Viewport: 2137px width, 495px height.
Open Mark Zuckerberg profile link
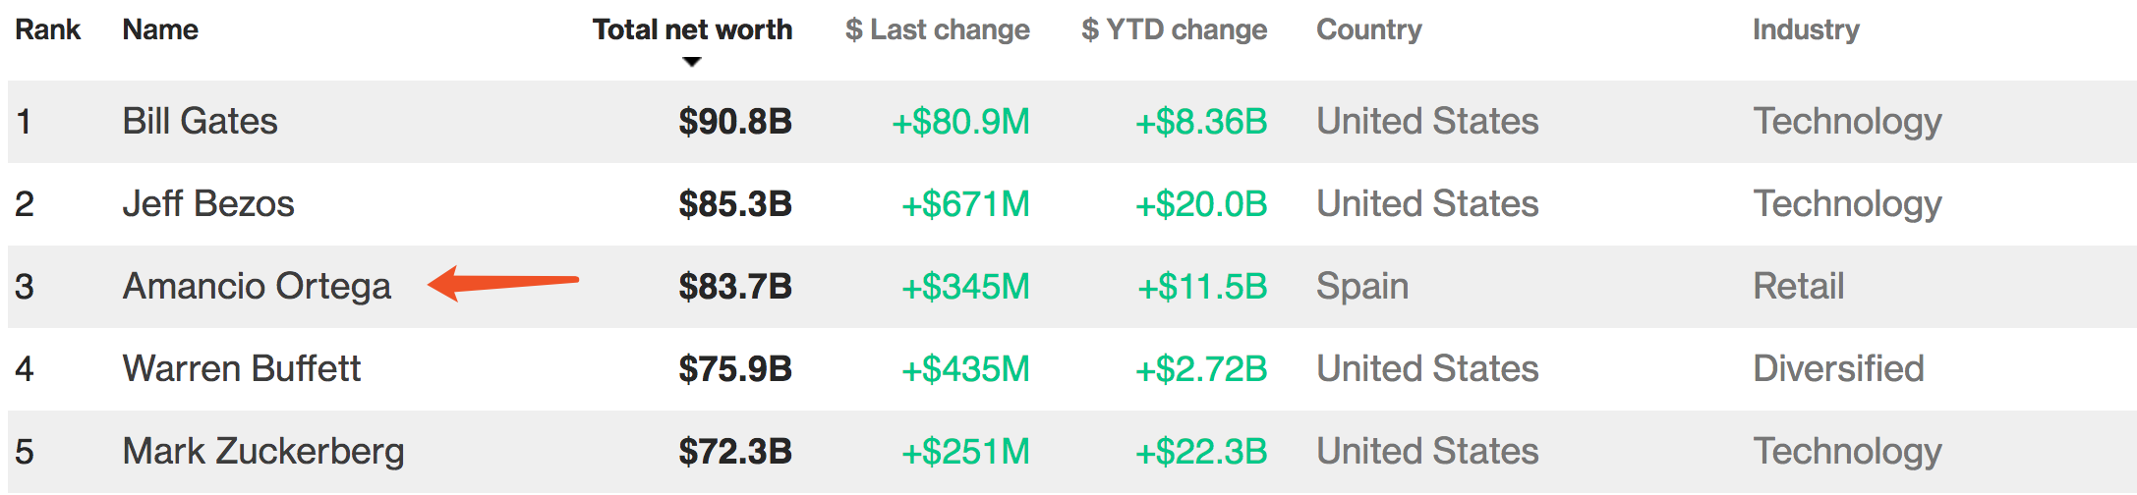coord(263,451)
